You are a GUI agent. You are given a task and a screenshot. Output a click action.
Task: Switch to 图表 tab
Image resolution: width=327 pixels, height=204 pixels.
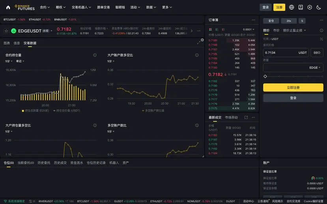click(7, 43)
